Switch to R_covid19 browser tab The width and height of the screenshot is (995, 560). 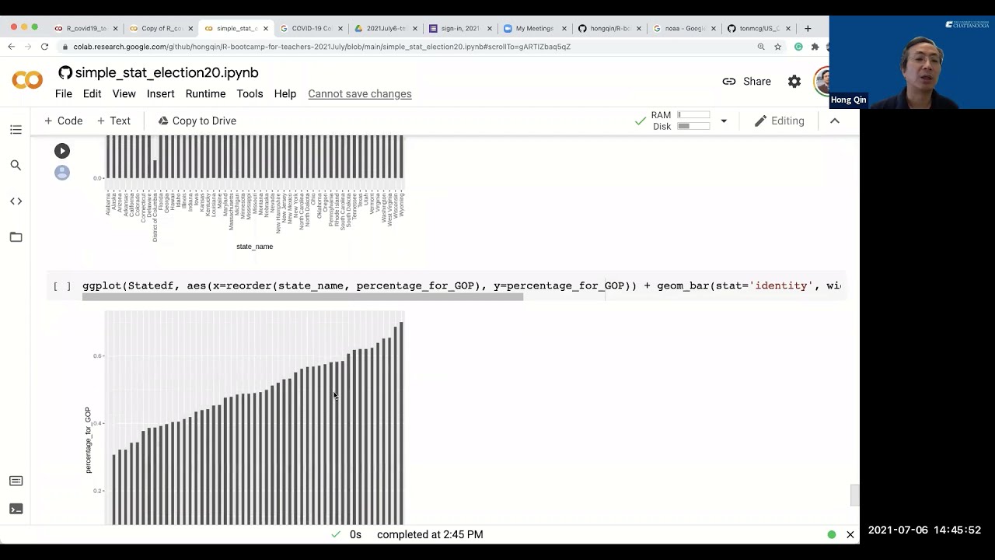pos(86,28)
